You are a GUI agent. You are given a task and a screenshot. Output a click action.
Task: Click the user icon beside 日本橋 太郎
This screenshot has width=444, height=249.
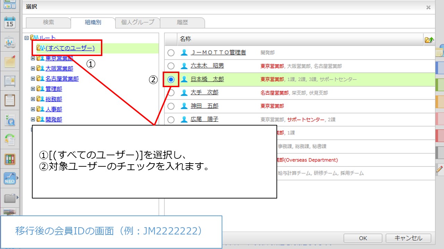tap(184, 79)
